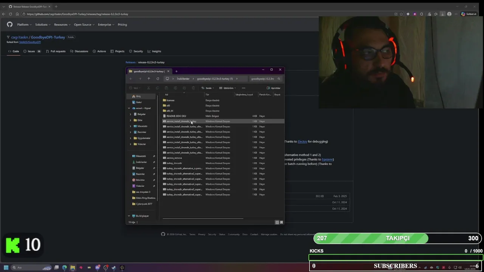Open Cyberpunk 2077 folder in sidebar

142,204
